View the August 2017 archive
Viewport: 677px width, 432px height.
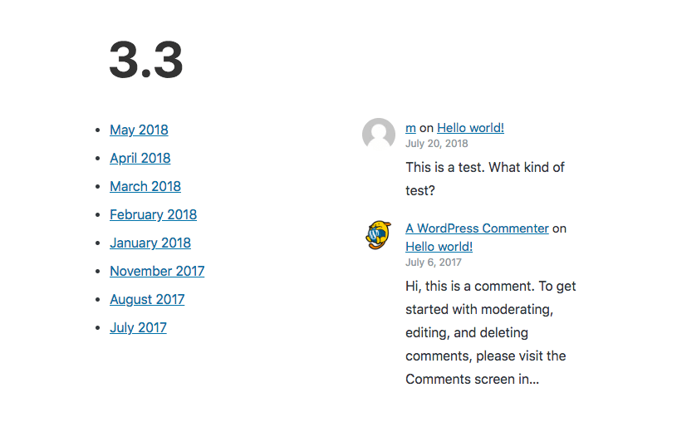click(147, 299)
